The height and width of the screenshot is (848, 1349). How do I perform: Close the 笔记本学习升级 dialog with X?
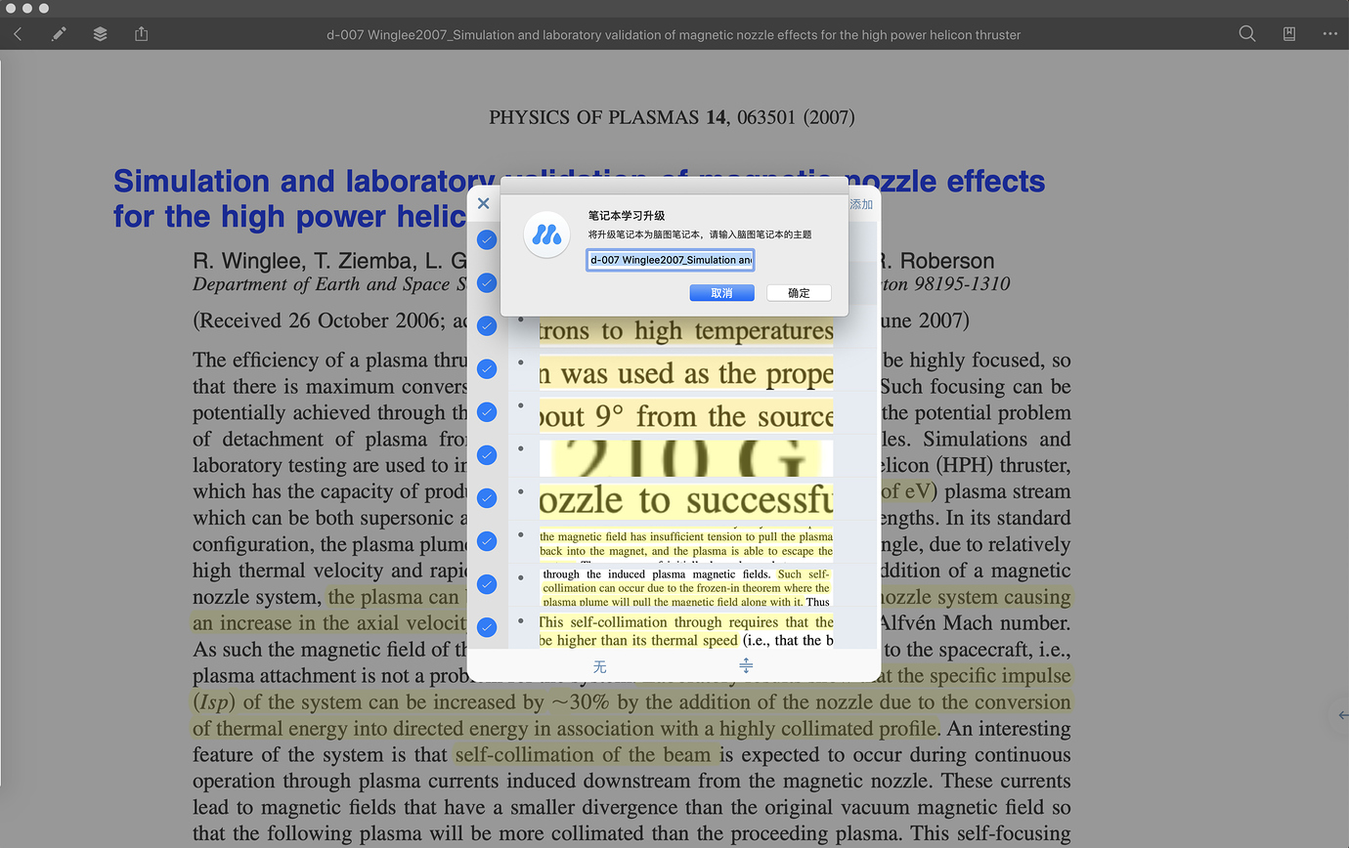tap(483, 203)
